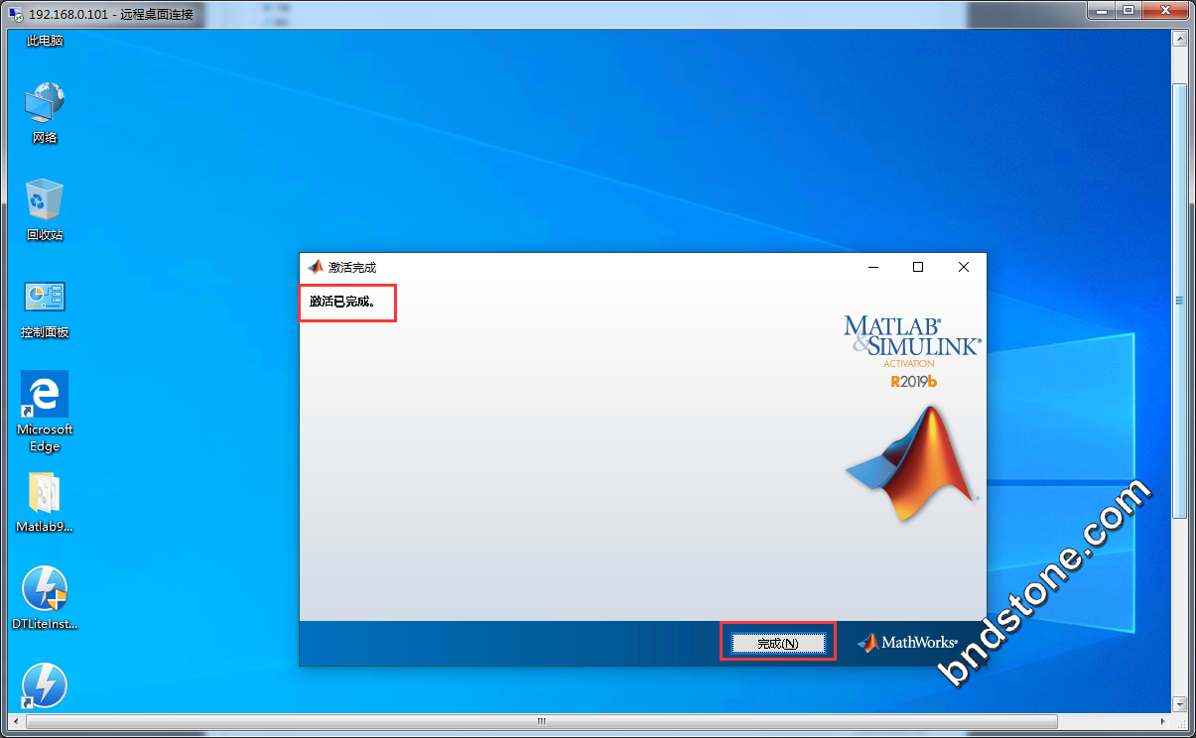Open the 网络 network desktop icon
This screenshot has height=738, width=1196.
pyautogui.click(x=45, y=102)
